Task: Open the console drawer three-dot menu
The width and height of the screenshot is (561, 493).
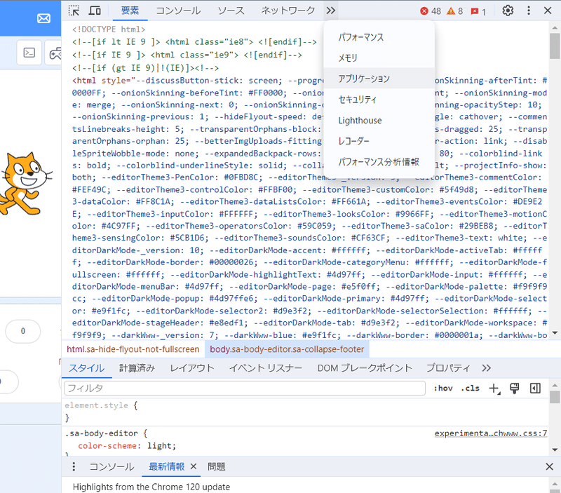Action: [x=74, y=466]
